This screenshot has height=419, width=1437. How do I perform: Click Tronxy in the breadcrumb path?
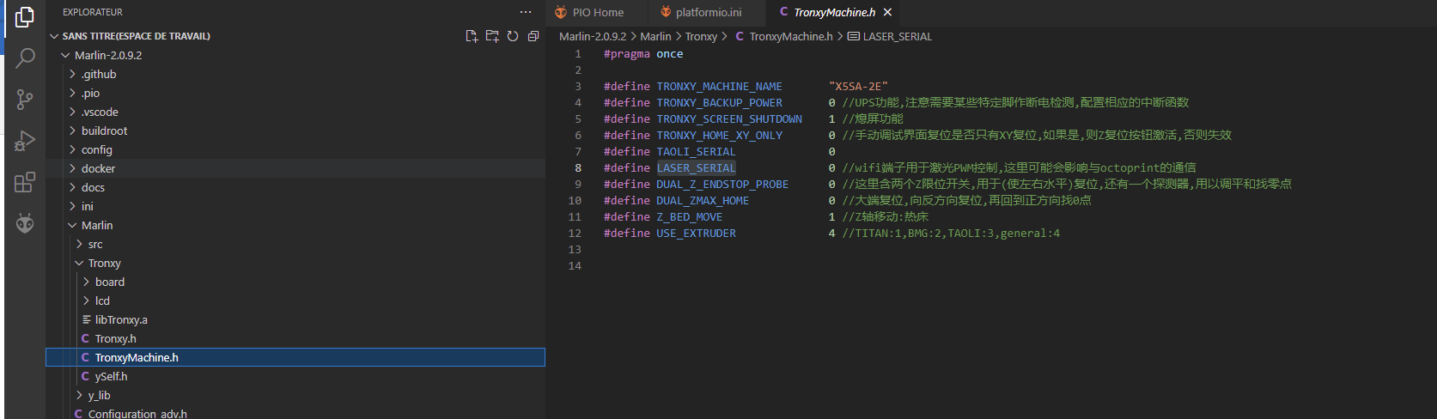(701, 36)
